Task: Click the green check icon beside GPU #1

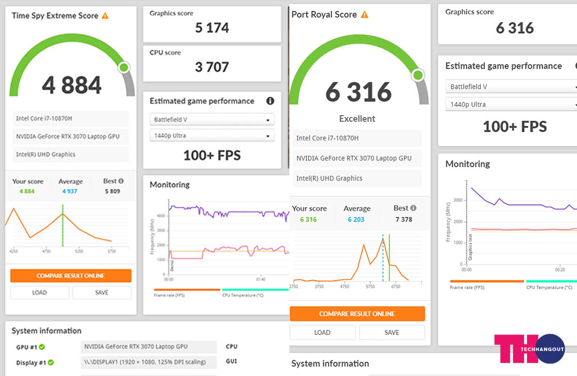Action: coord(42,347)
